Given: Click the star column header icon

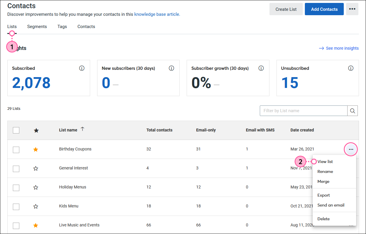Looking at the screenshot, I should click(x=36, y=130).
